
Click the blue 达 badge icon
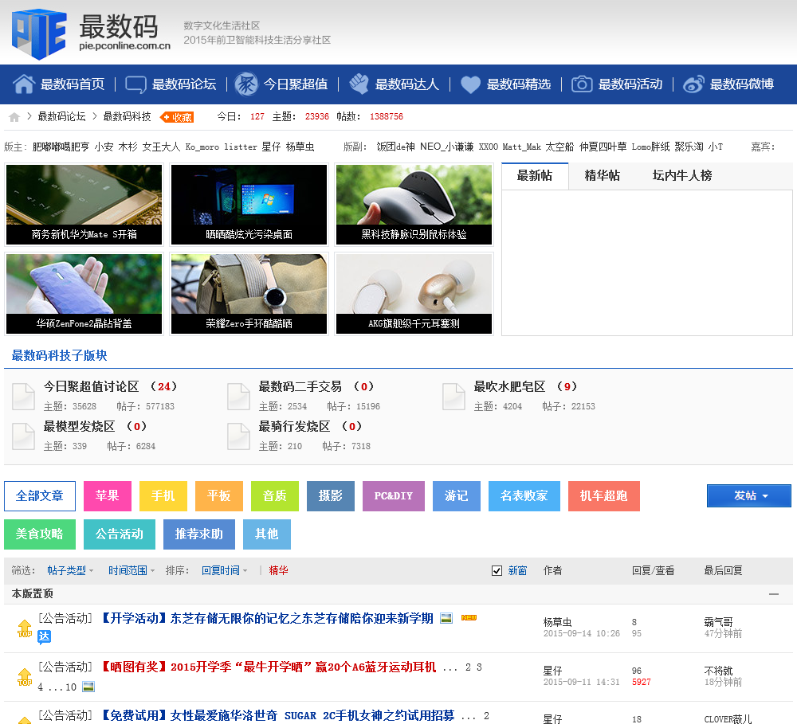click(44, 637)
